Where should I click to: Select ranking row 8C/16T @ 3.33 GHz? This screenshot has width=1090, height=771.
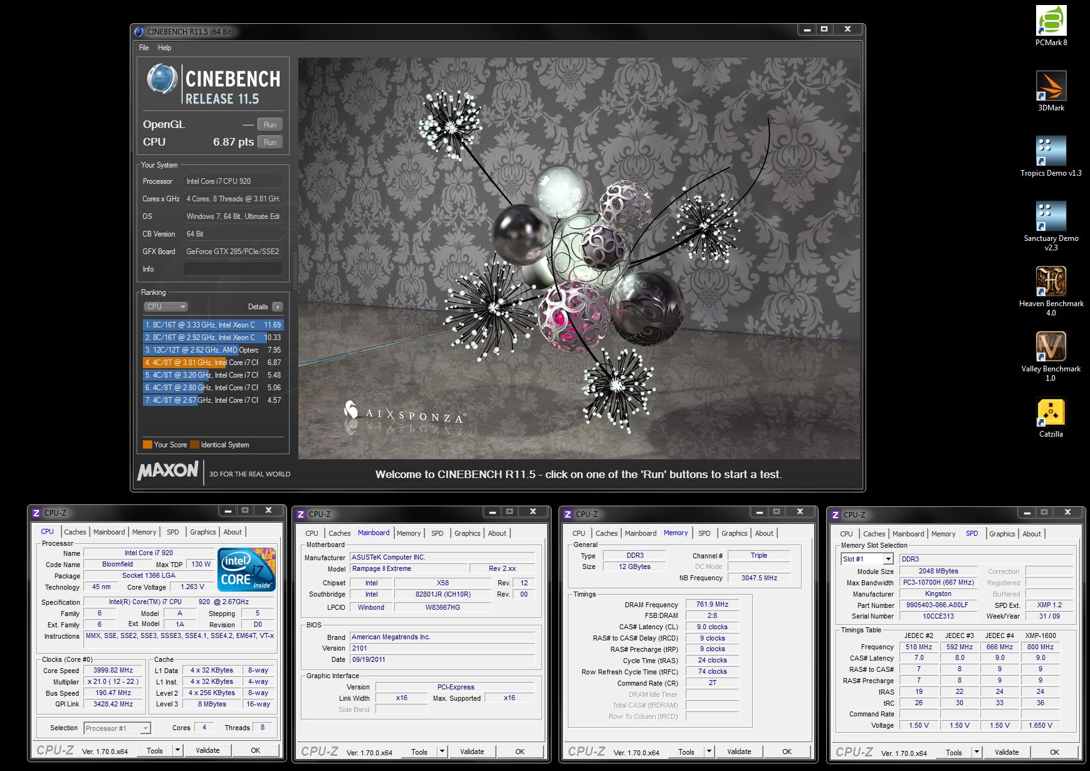coord(213,325)
